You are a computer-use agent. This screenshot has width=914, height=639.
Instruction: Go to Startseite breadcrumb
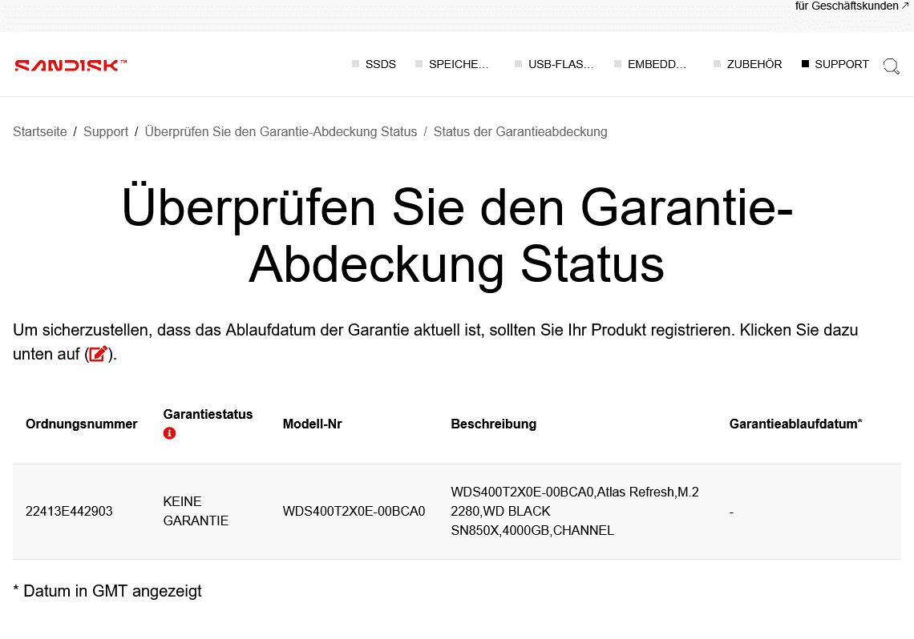39,131
